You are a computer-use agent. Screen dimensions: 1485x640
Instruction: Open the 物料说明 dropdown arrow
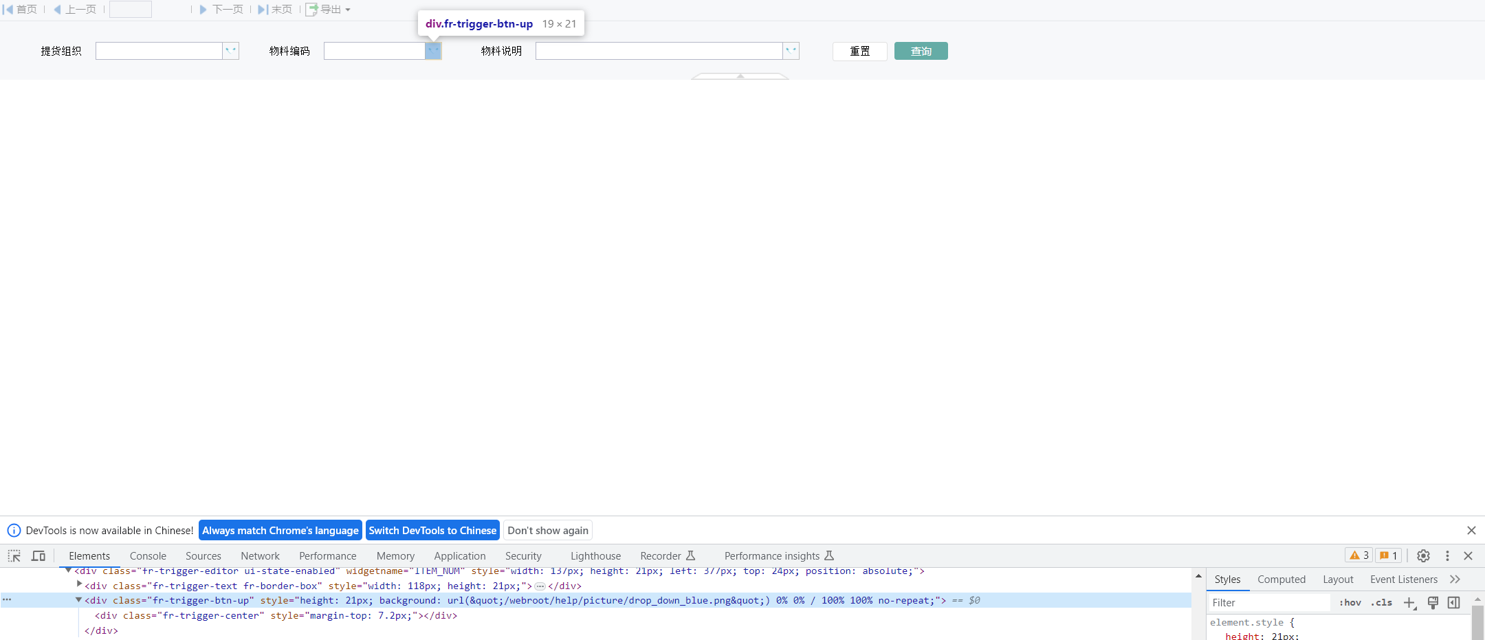[x=791, y=51]
